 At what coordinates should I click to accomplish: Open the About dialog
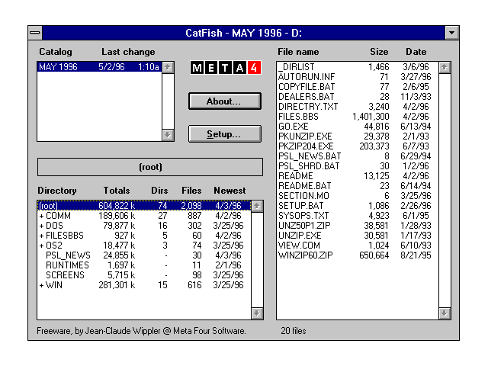tap(224, 101)
